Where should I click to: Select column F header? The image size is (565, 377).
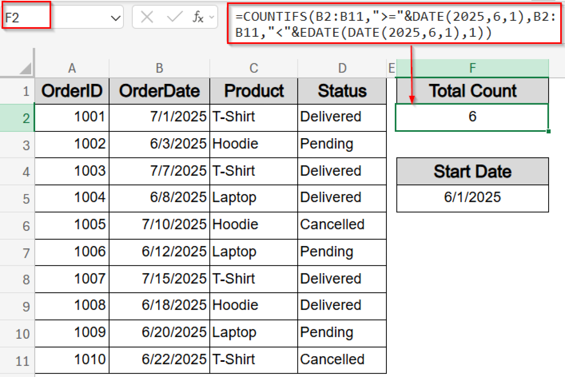tap(472, 68)
